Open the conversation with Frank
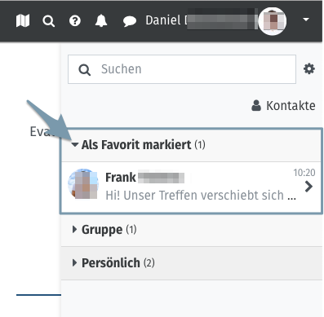Viewport: 324px width, 317px height. tap(191, 187)
